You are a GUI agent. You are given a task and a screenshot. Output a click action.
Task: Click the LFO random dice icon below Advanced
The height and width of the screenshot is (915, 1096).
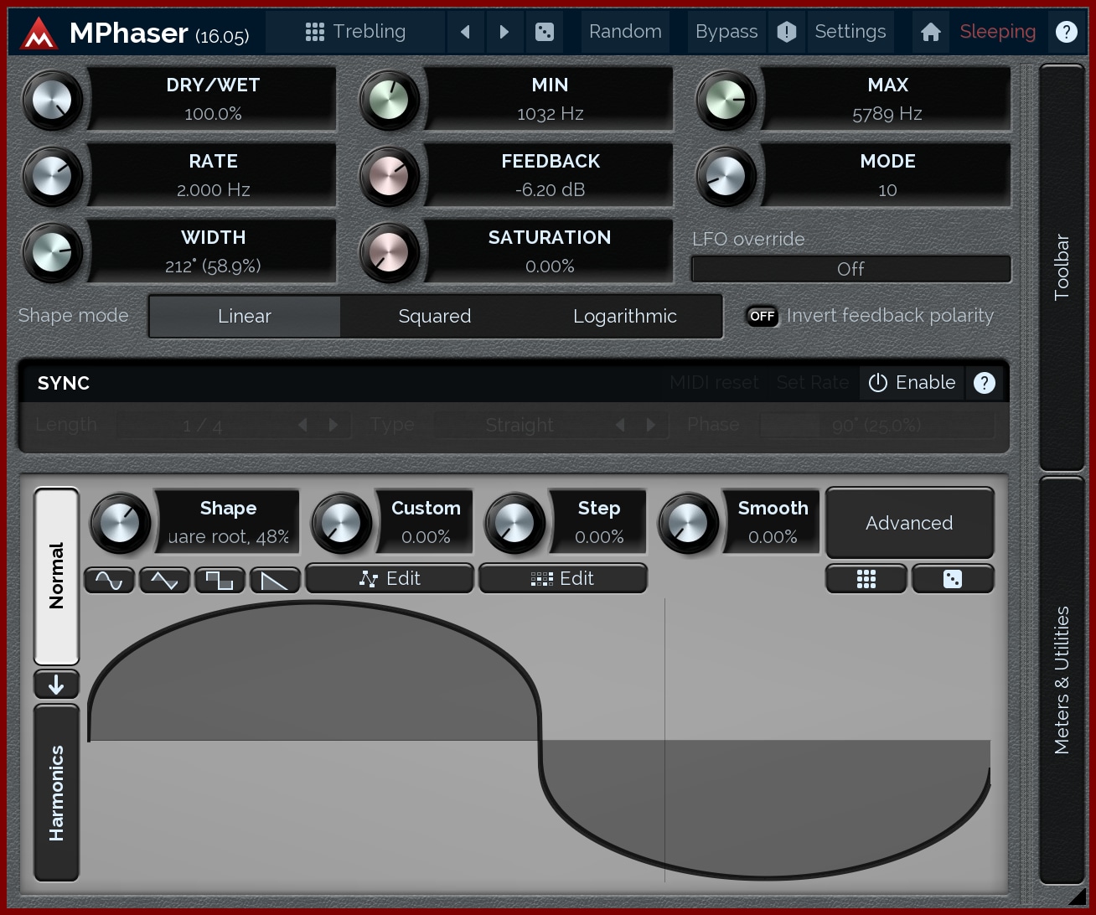click(x=953, y=579)
